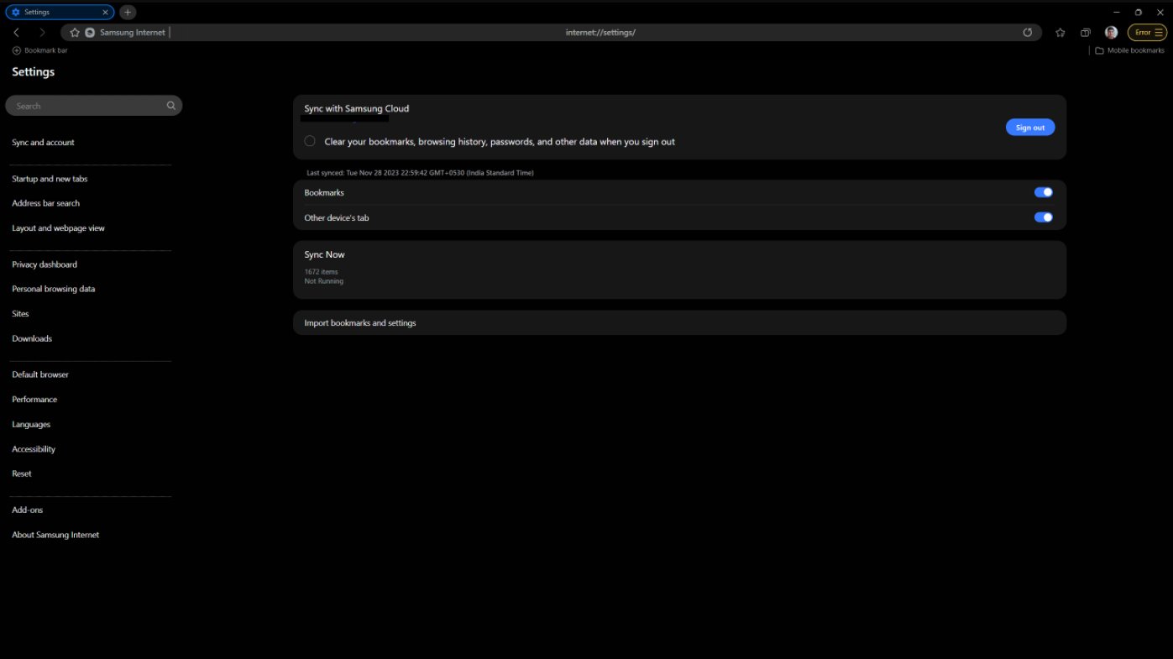Toggle off Other device's tab sync
Screen dimensions: 1173x659
click(1043, 217)
